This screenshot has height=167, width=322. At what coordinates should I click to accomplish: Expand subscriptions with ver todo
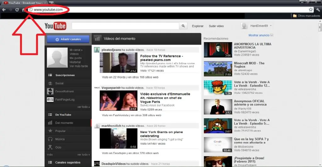coord(83,107)
